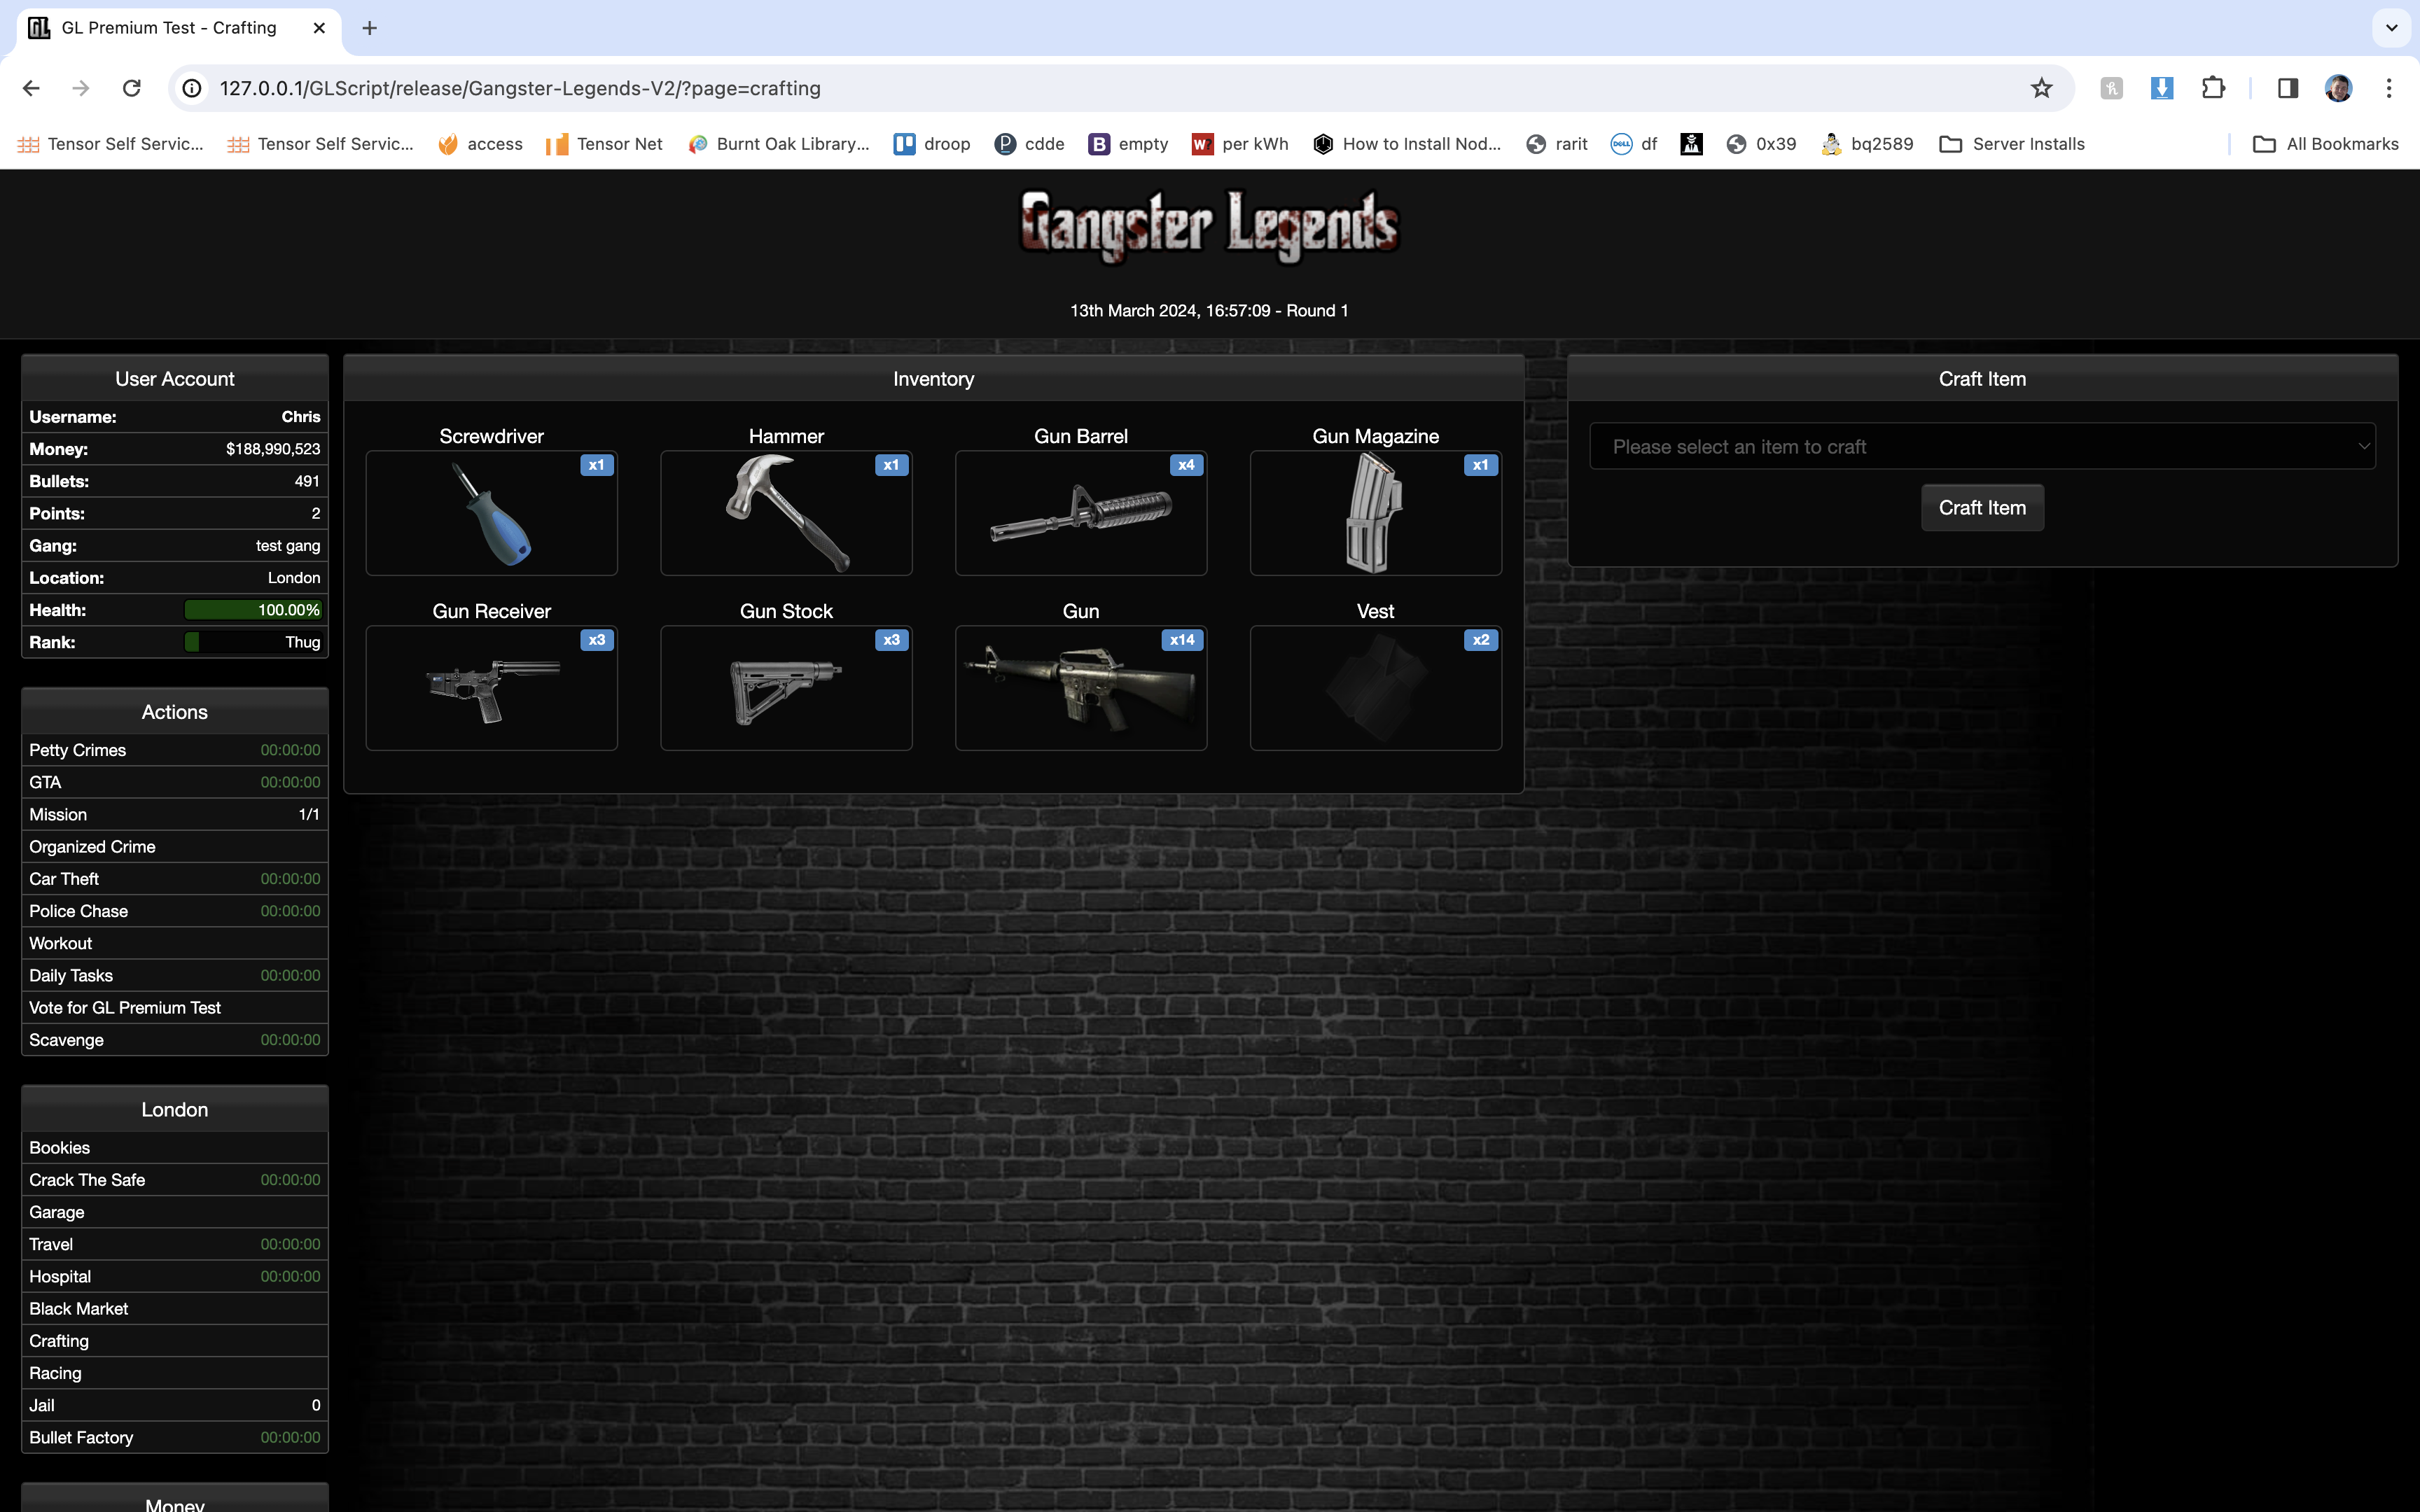Open Black Market from London menu
Image resolution: width=2420 pixels, height=1512 pixels.
click(x=79, y=1308)
